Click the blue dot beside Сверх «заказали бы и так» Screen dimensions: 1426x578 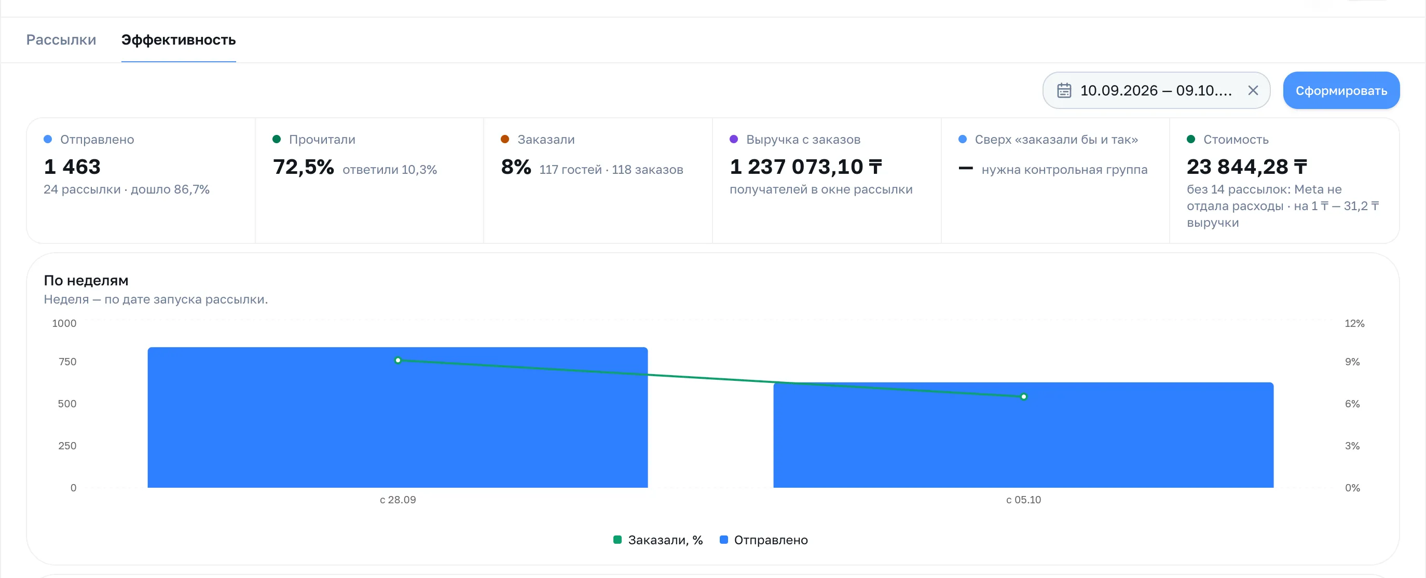coord(962,139)
